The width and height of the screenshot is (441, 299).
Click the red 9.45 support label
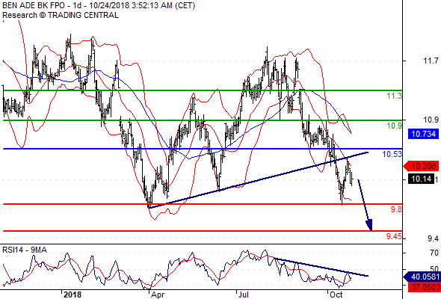394,236
